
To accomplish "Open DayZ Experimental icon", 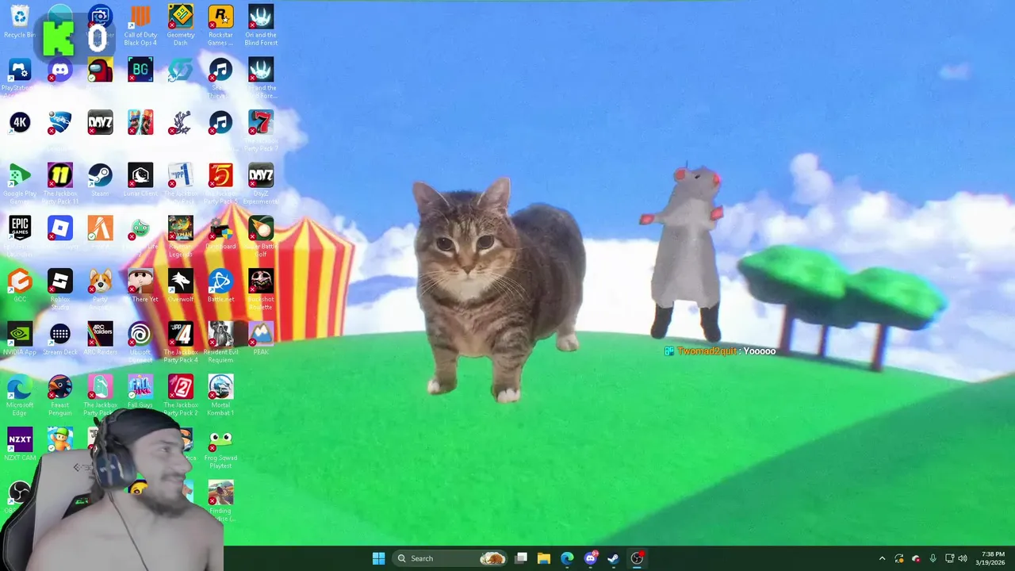I will (261, 183).
